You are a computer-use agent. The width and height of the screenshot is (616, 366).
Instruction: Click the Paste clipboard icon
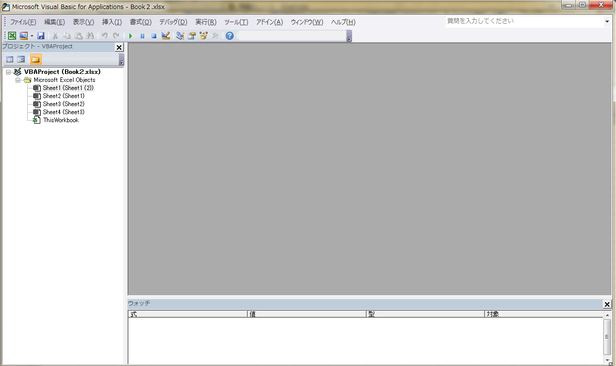pyautogui.click(x=79, y=36)
